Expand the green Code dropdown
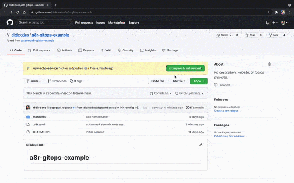The width and height of the screenshot is (294, 183). pos(199,81)
